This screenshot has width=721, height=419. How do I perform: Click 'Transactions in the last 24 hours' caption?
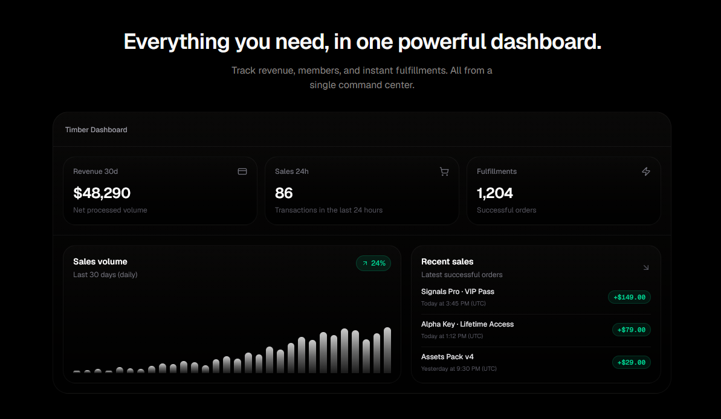click(329, 210)
